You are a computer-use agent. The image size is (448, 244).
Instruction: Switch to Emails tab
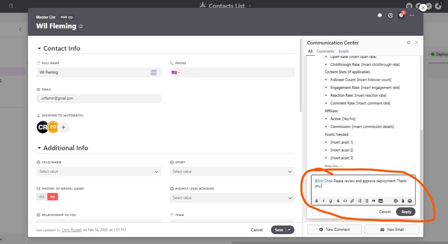click(344, 51)
